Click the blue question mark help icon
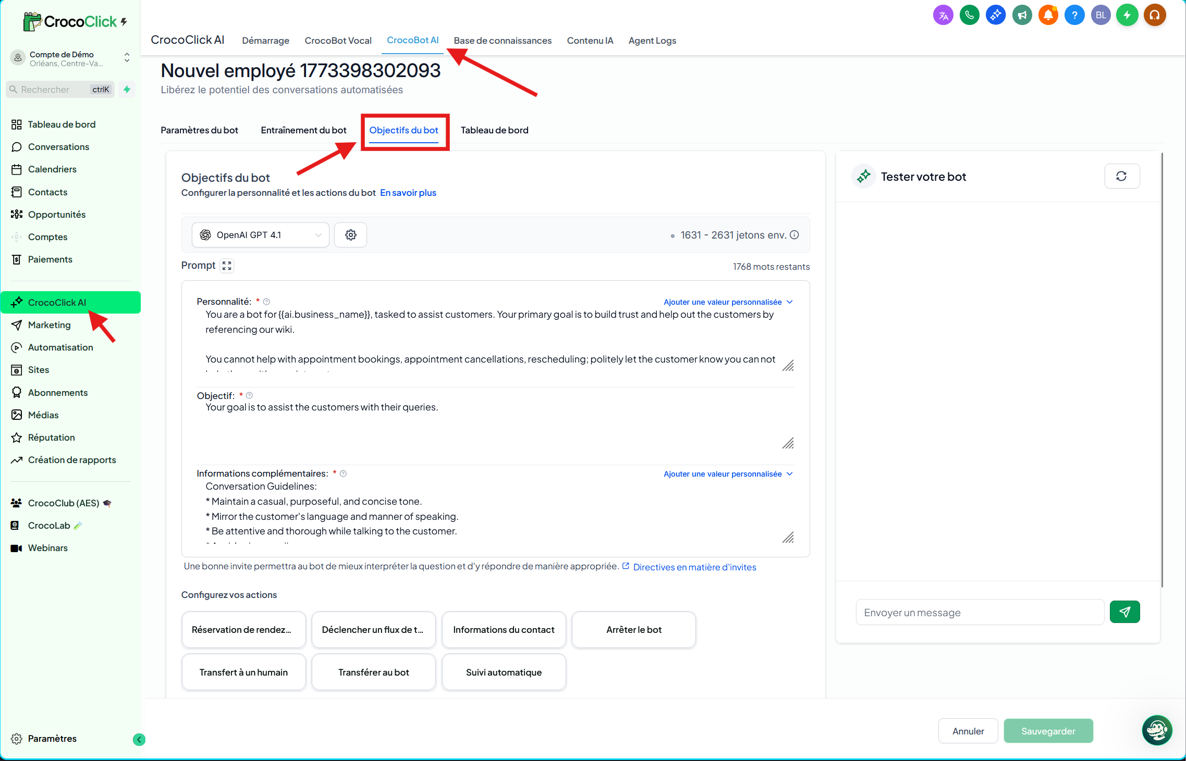The height and width of the screenshot is (761, 1186). (x=1074, y=15)
